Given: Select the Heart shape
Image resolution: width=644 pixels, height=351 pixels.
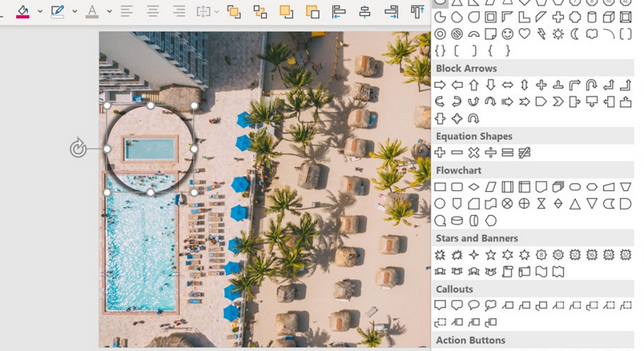Looking at the screenshot, I should [x=525, y=34].
